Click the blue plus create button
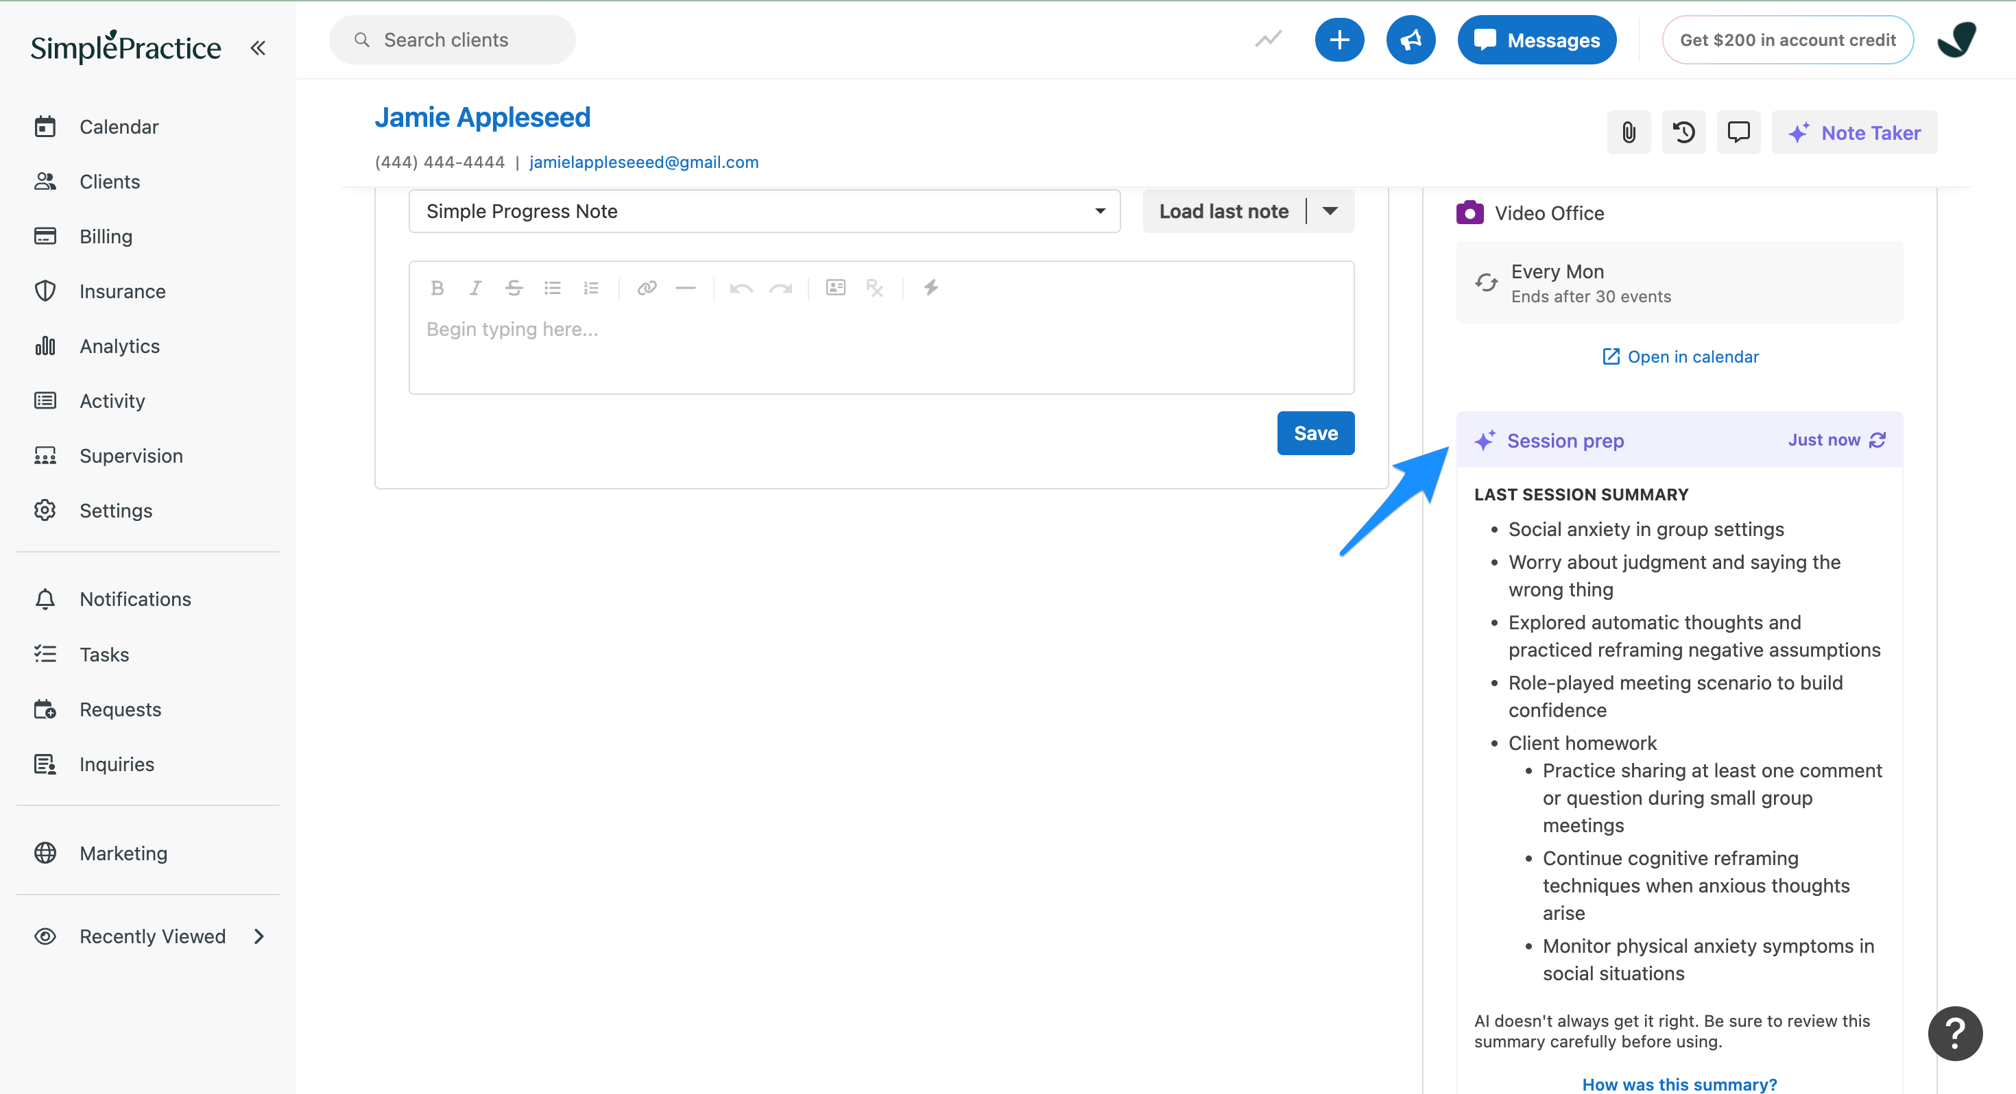The image size is (2016, 1094). pos(1339,40)
